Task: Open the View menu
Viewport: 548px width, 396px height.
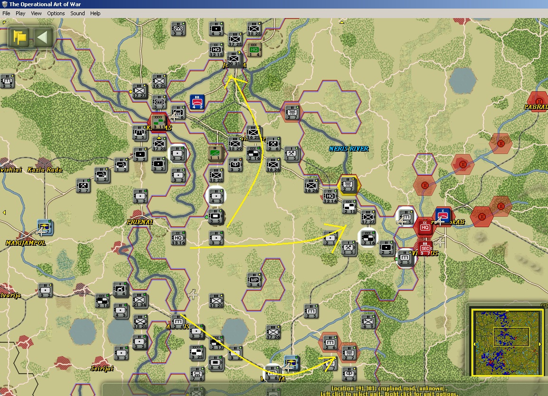Action: click(36, 13)
